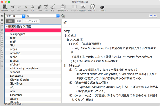
Task: Select the 検索 vertical sidebar tab
Action: point(2,18)
